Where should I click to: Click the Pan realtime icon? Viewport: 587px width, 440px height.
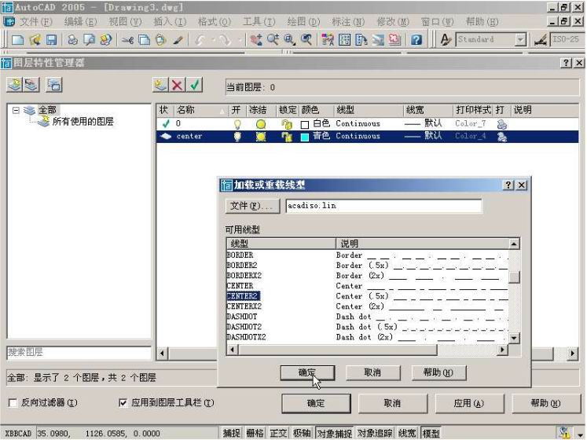(x=256, y=39)
